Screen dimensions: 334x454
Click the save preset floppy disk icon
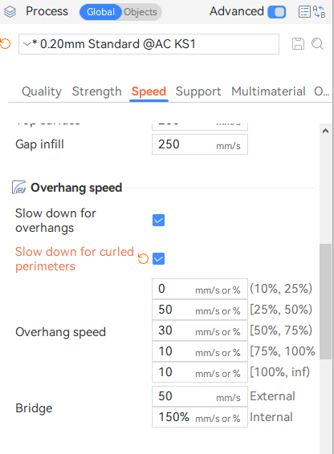point(298,44)
